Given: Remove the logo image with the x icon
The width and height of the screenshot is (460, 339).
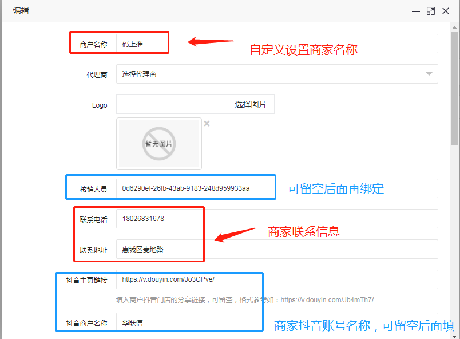Looking at the screenshot, I should [x=207, y=124].
